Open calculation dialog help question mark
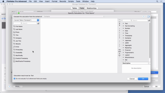 tap(143, 17)
